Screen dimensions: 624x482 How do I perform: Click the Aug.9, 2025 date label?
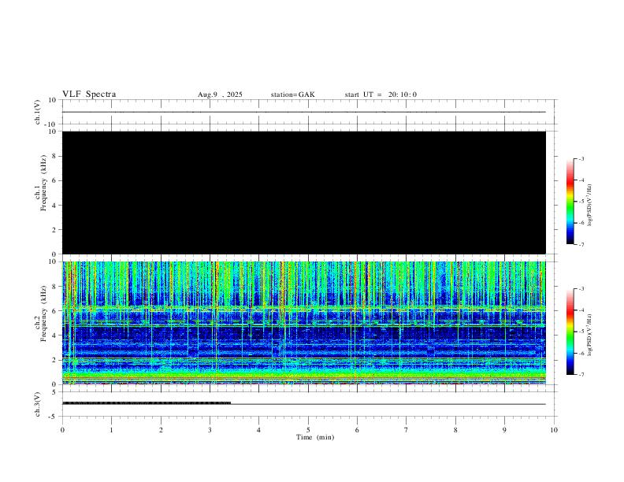click(x=220, y=95)
